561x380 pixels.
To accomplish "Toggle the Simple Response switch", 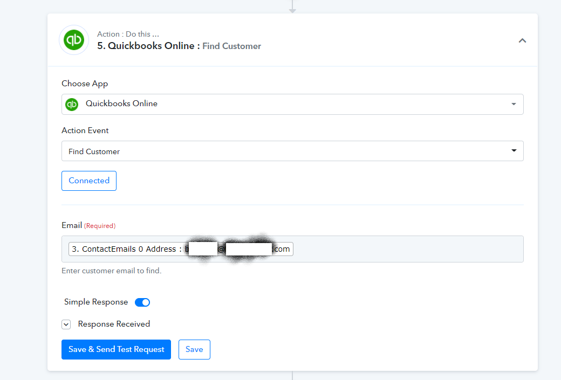I will click(x=142, y=302).
